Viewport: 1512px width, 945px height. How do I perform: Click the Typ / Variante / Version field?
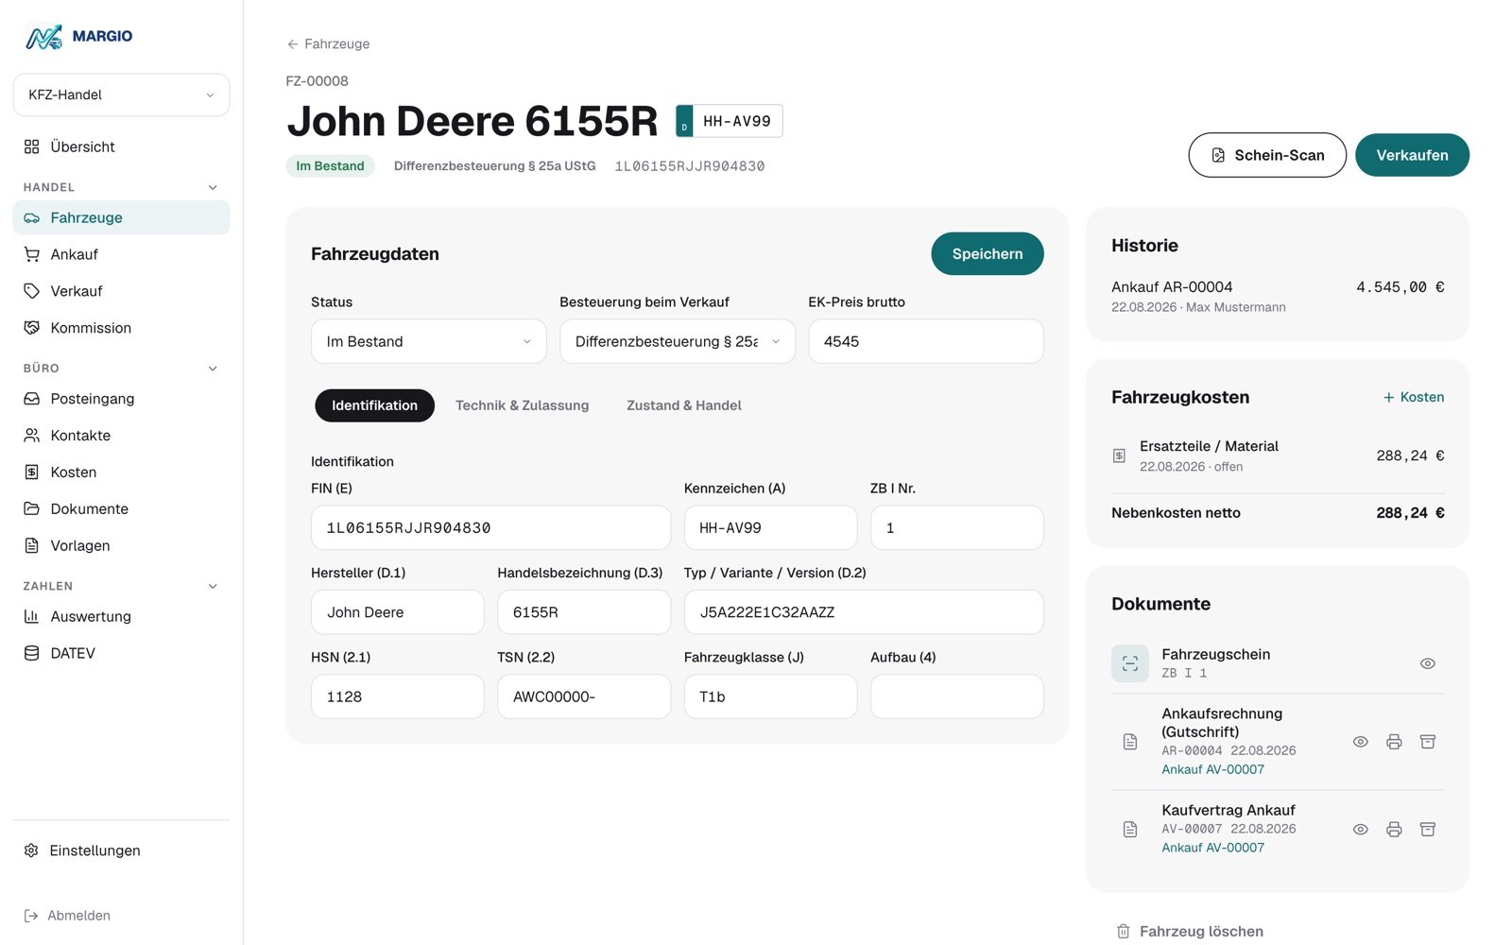tap(864, 612)
